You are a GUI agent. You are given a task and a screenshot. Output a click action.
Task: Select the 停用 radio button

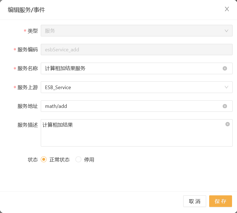click(78, 159)
